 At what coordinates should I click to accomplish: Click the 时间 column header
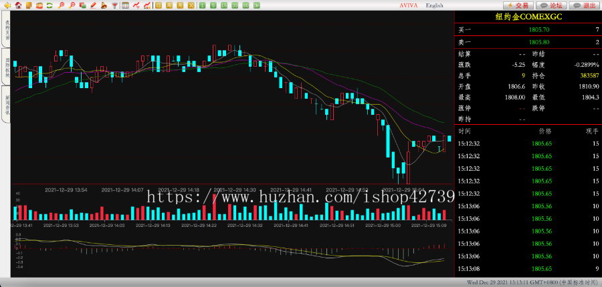tap(464, 131)
